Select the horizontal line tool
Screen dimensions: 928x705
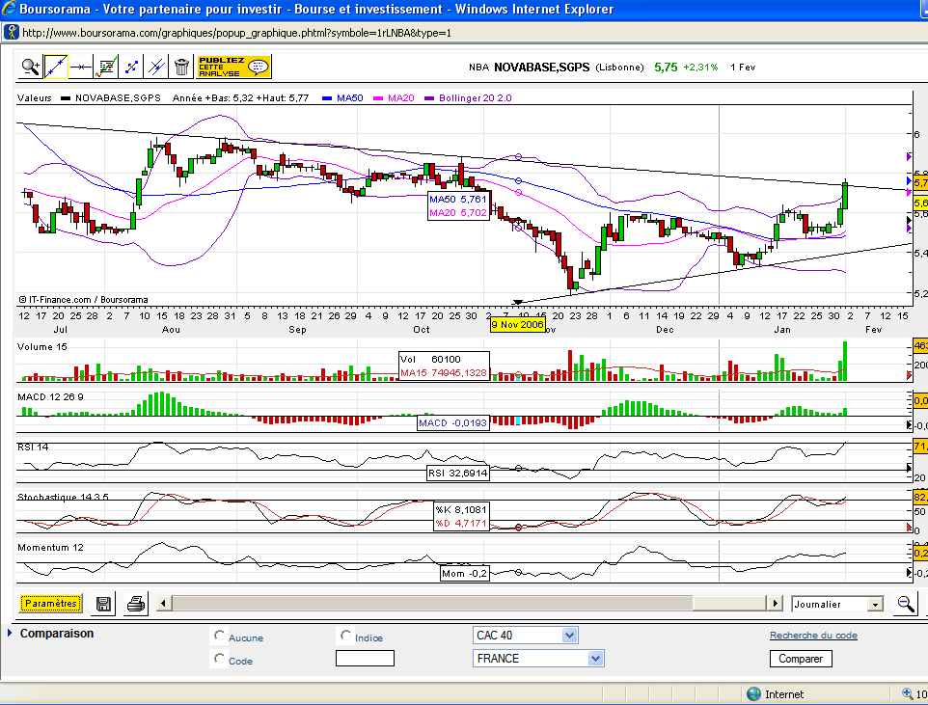coord(81,67)
